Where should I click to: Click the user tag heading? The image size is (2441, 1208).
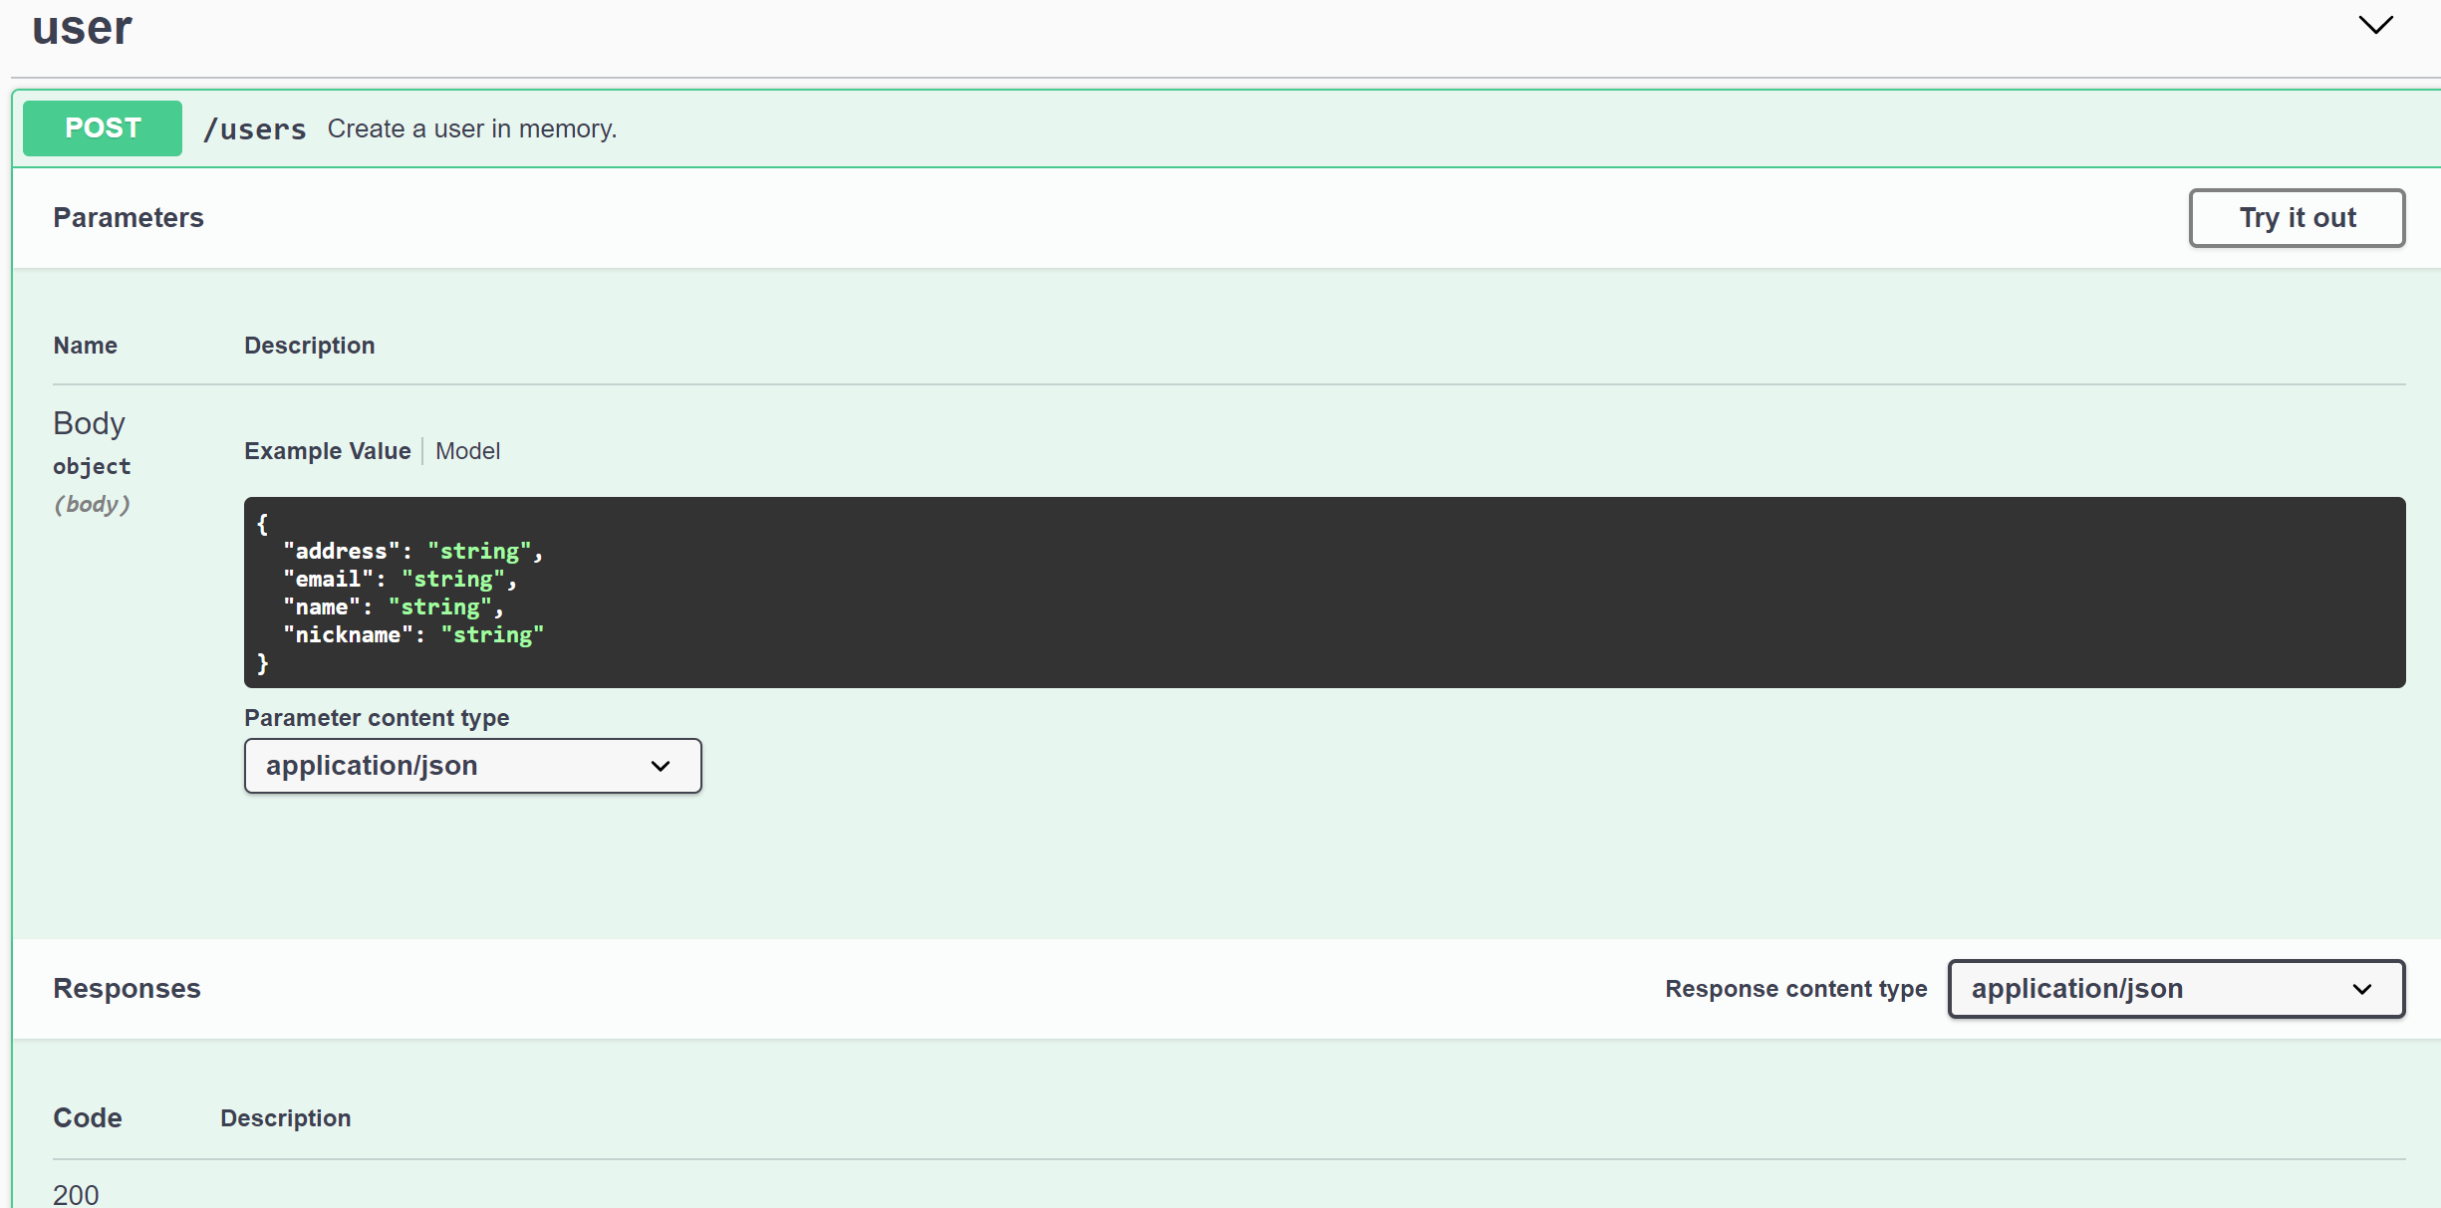(82, 28)
